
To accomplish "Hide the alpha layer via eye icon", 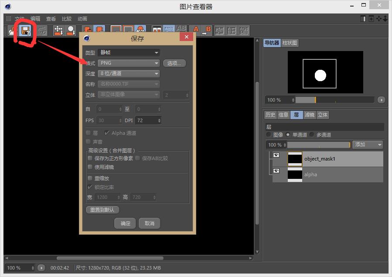I will click(x=276, y=171).
